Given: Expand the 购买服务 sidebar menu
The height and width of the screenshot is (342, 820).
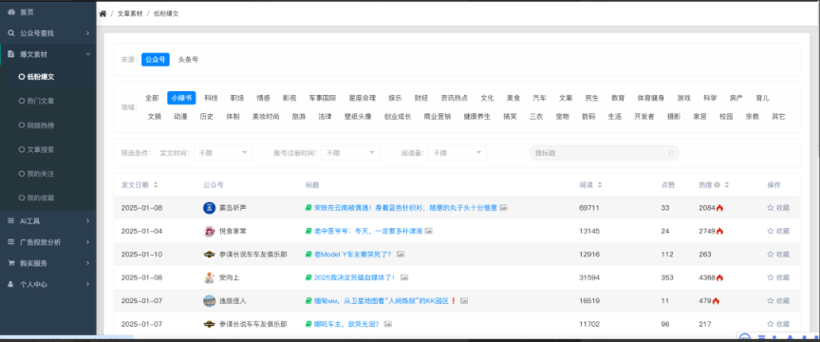Looking at the screenshot, I should (x=48, y=263).
